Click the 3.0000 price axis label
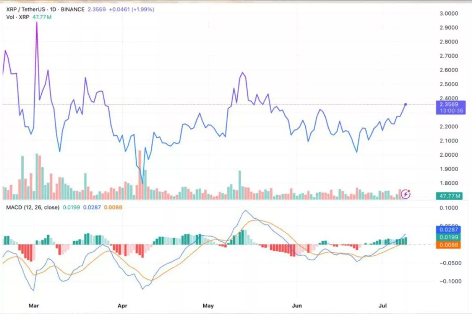 coord(450,13)
